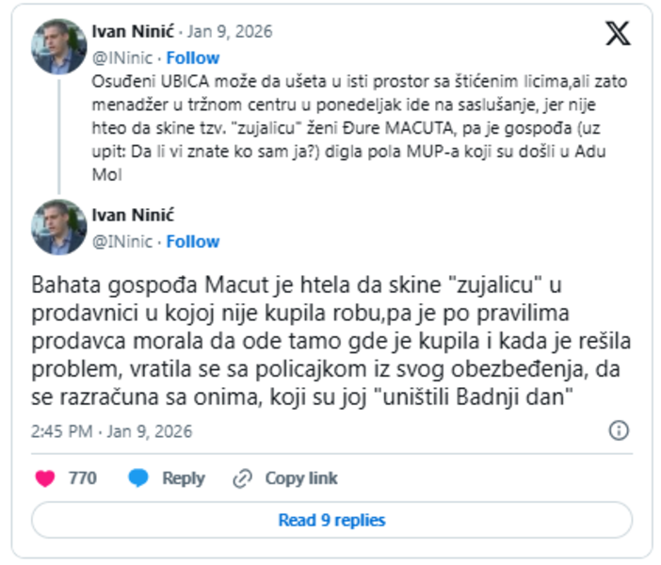This screenshot has width=661, height=565.
Task: Click the 770 likes count
Action: [83, 478]
